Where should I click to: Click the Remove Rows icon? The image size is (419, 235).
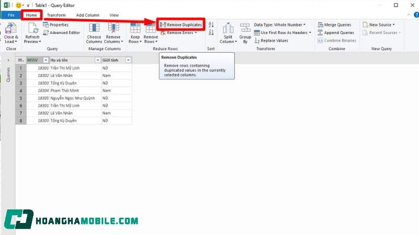(150, 28)
